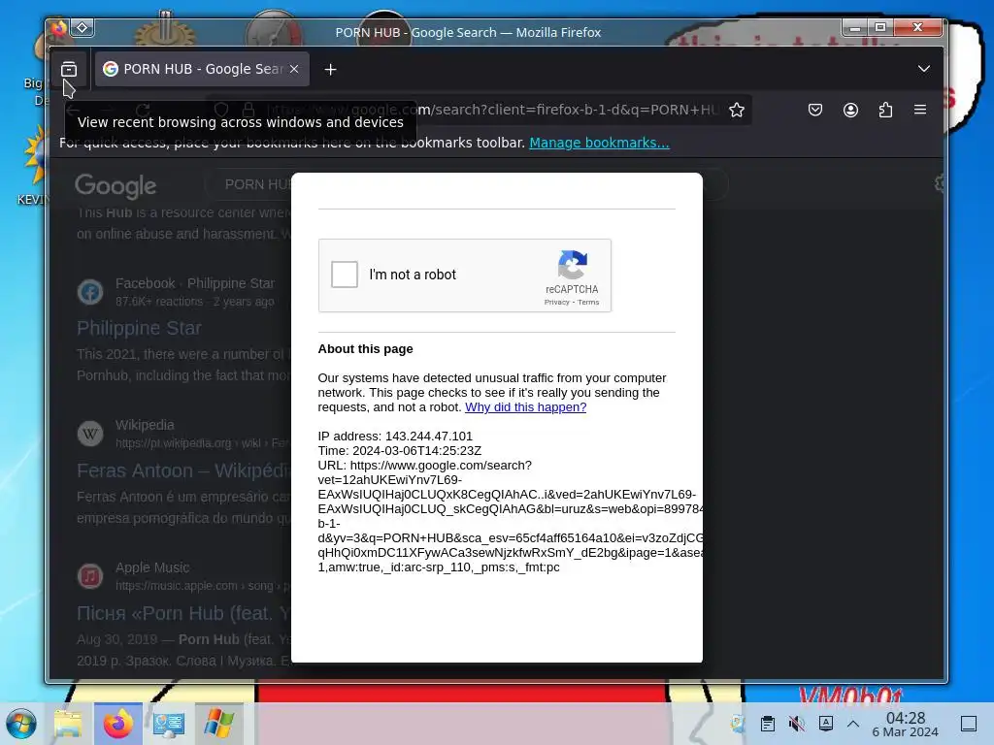Open the Extensions puzzle icon
This screenshot has height=745, width=994.
coord(885,110)
